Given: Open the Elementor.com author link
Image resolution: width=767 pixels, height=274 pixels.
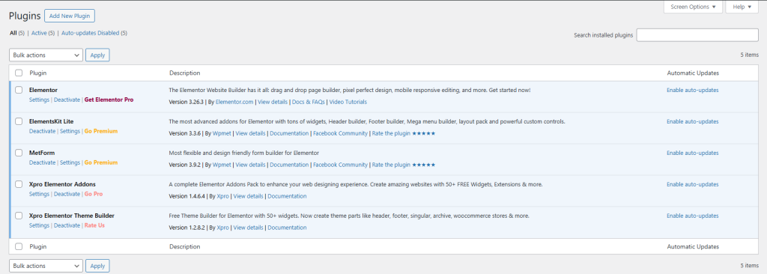Looking at the screenshot, I should coord(234,102).
